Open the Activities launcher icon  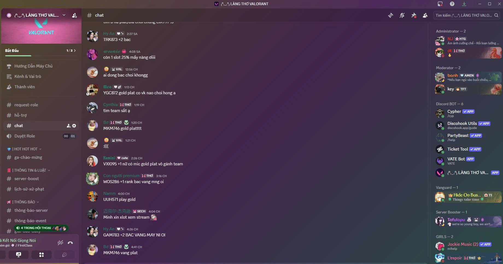pos(42,255)
